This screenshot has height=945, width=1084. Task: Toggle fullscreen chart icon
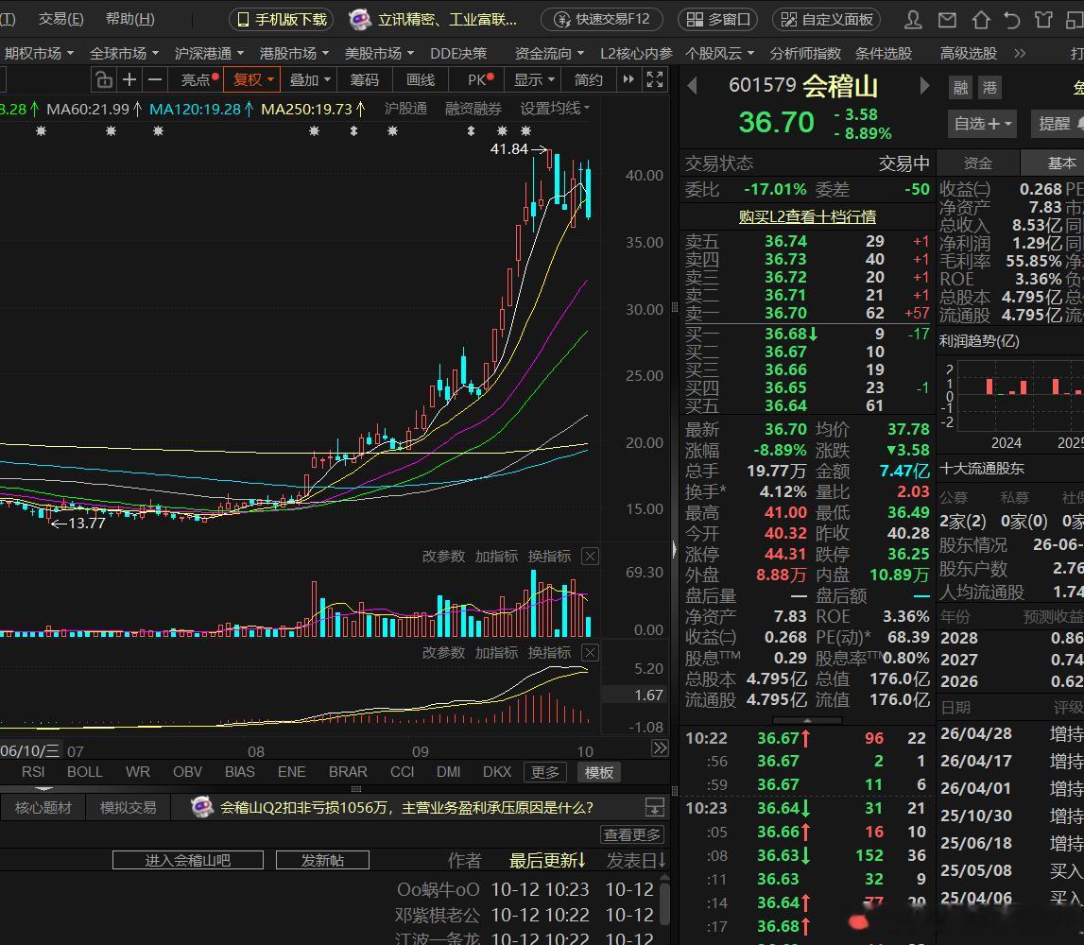coord(655,79)
